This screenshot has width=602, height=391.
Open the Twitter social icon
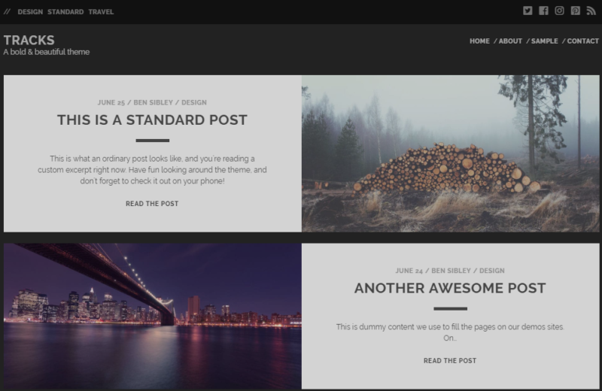tap(528, 11)
